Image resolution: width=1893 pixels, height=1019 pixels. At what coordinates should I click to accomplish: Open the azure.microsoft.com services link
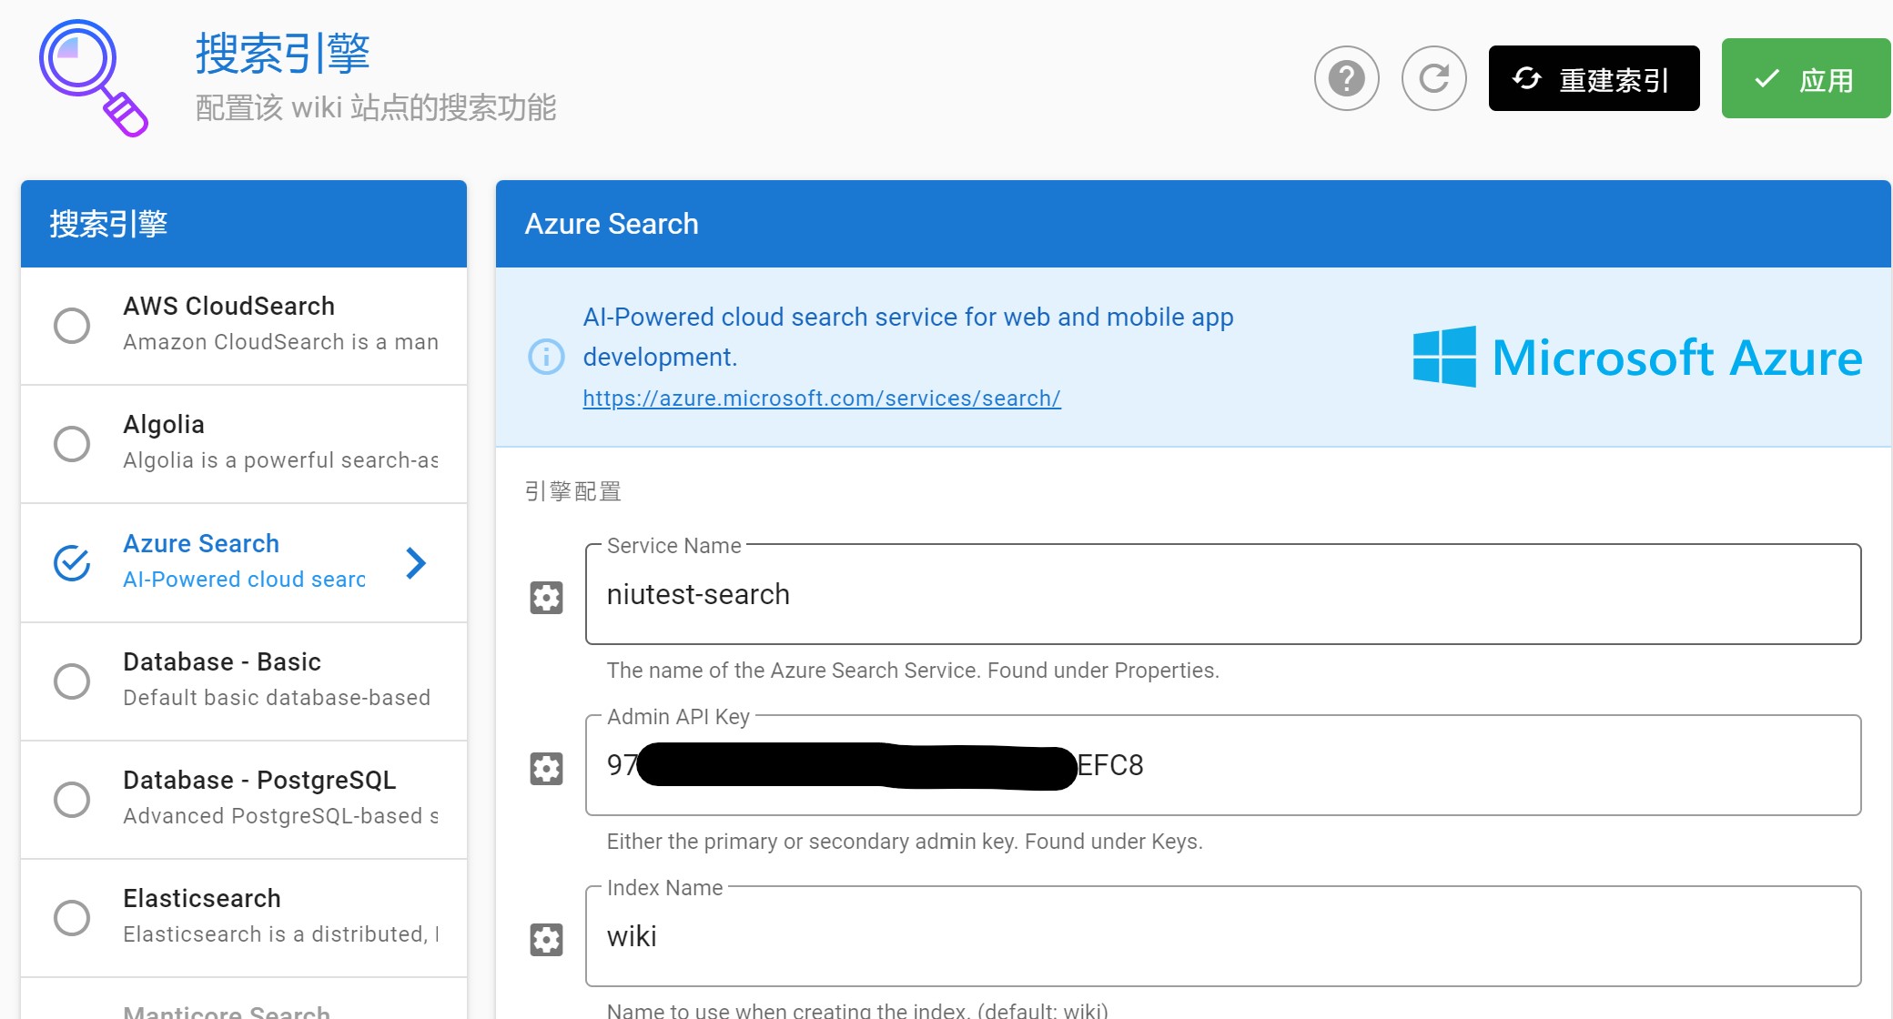point(820,399)
